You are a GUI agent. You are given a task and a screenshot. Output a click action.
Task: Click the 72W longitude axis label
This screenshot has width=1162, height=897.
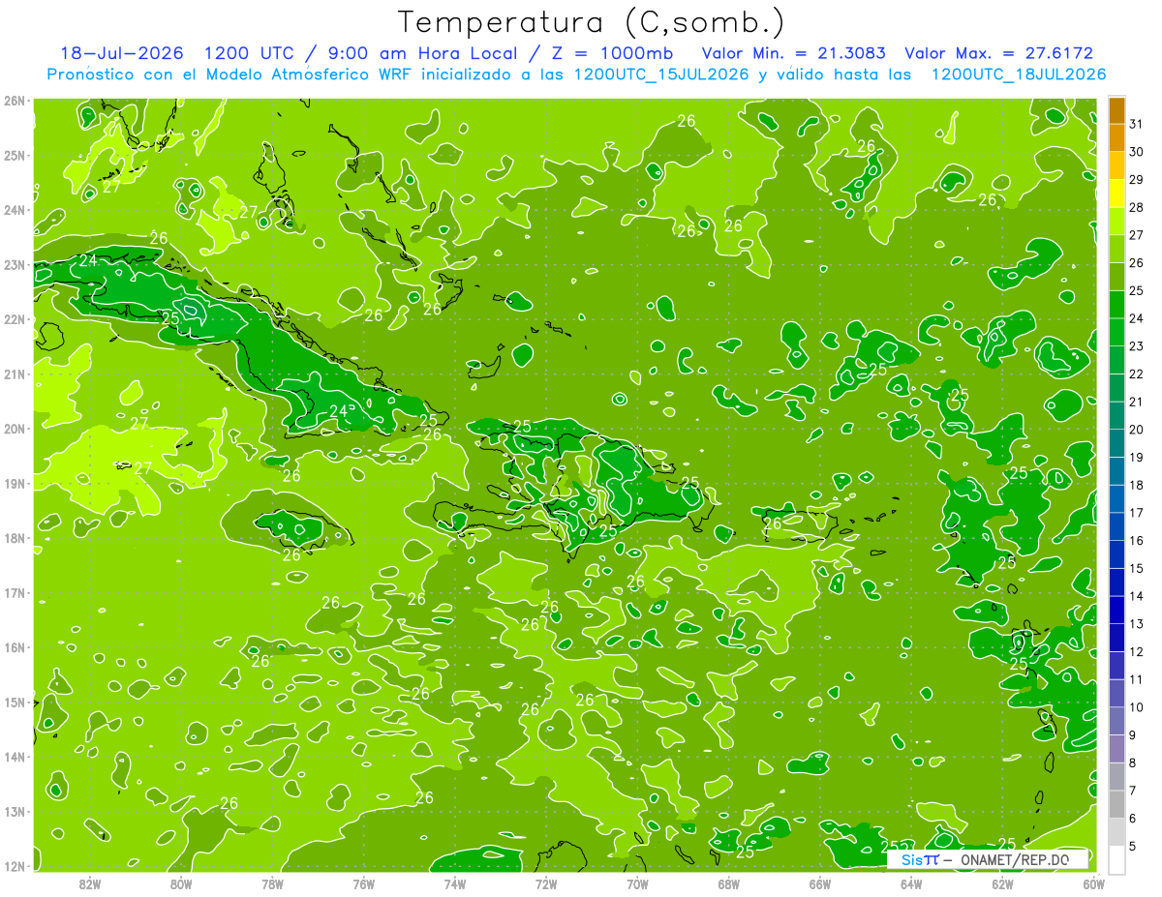click(546, 883)
